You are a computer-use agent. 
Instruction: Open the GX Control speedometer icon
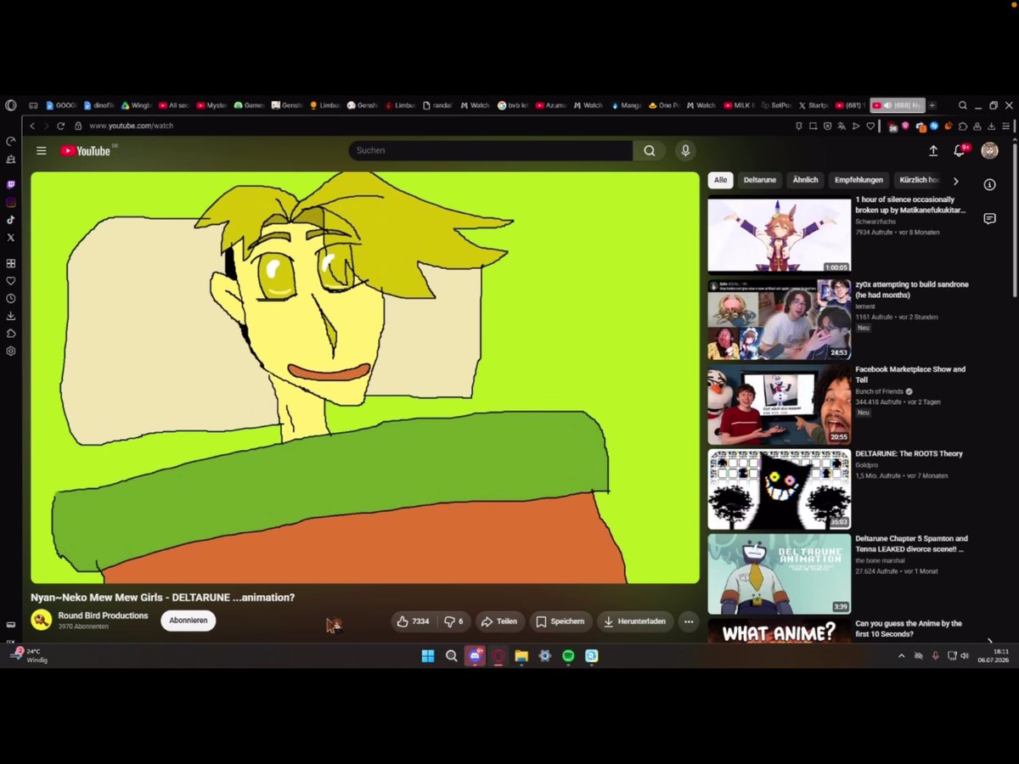(11, 141)
